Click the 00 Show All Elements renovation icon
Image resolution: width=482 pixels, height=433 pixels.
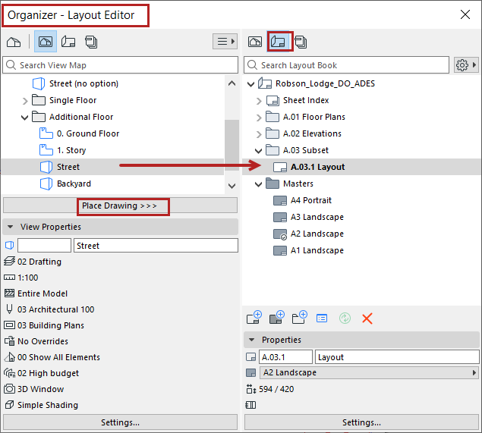point(9,357)
